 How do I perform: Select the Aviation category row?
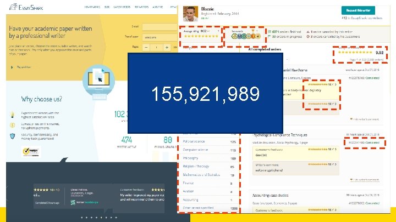pos(209,191)
